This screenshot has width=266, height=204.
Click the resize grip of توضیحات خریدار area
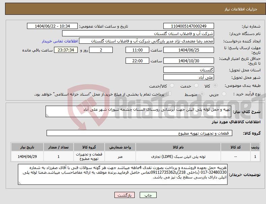(20, 183)
